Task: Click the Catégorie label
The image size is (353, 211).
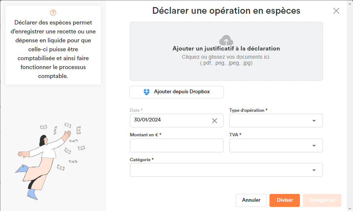Action: click(x=141, y=160)
